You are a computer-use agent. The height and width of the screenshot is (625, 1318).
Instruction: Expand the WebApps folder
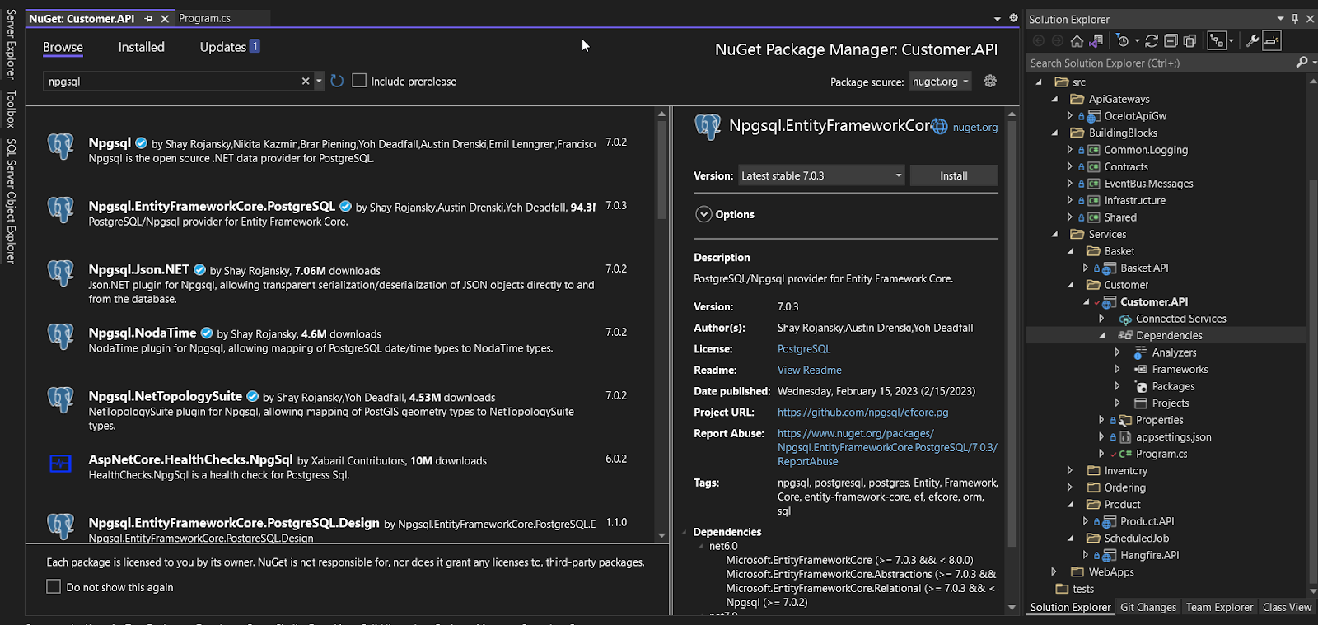point(1054,571)
